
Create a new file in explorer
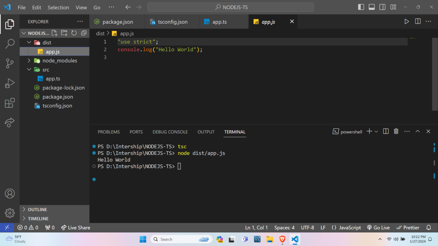pyautogui.click(x=54, y=33)
